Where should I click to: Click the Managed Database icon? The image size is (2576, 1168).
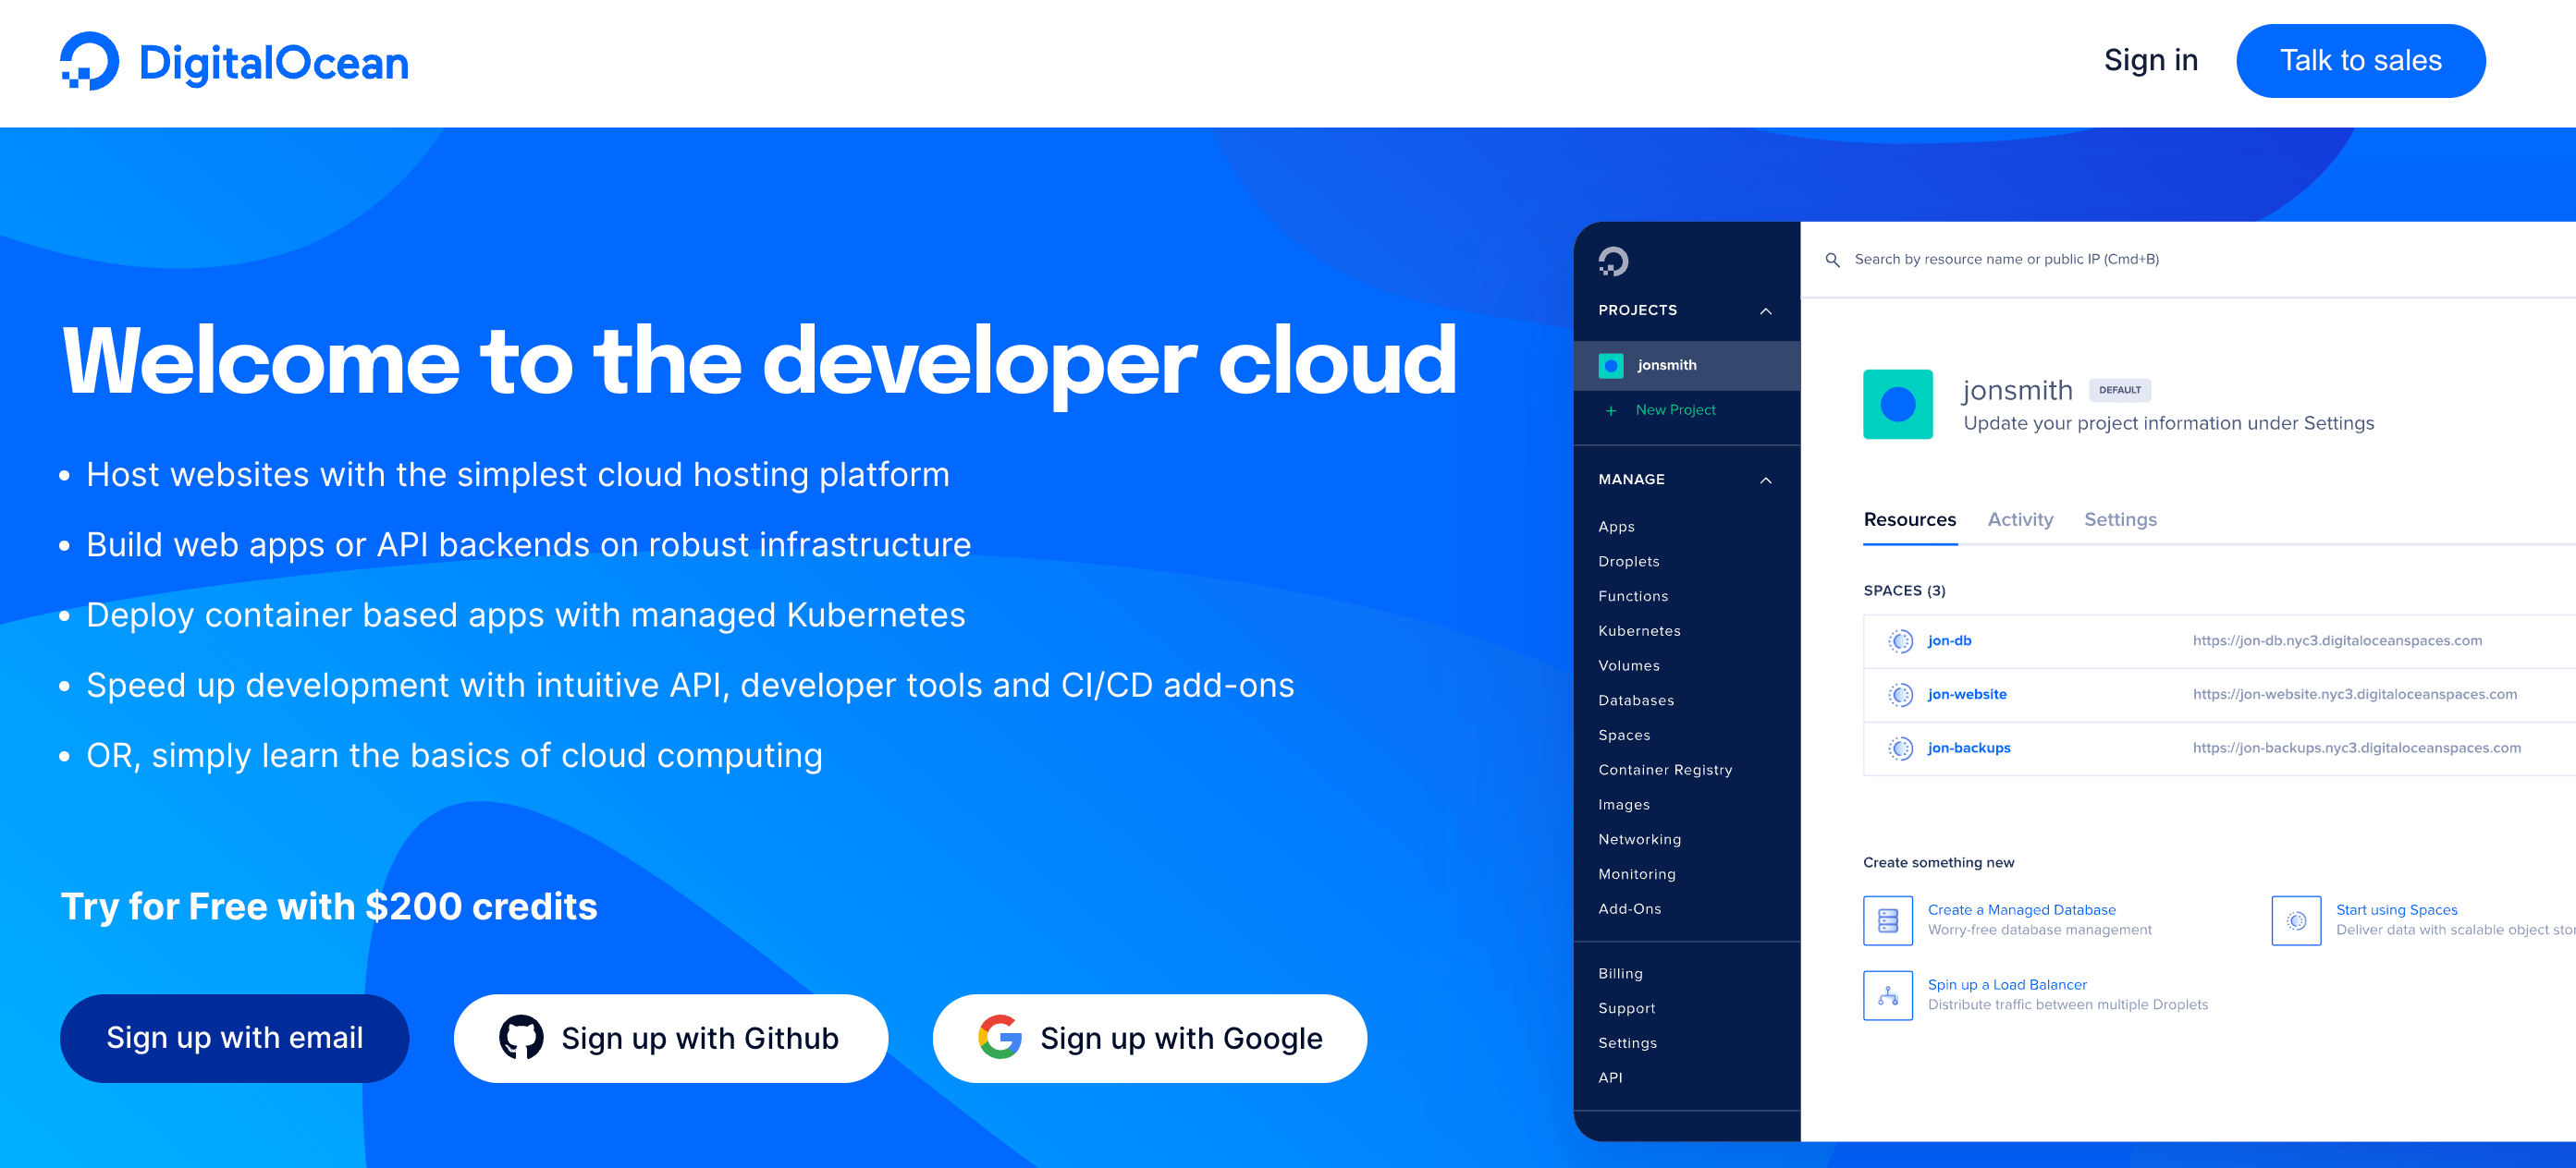pos(1888,920)
